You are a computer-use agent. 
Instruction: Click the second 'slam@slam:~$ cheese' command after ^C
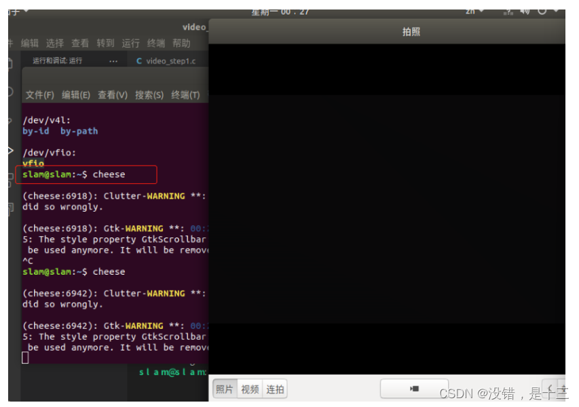[x=74, y=271]
